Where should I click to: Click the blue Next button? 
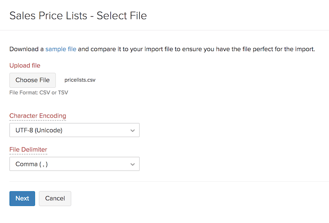[x=22, y=198]
